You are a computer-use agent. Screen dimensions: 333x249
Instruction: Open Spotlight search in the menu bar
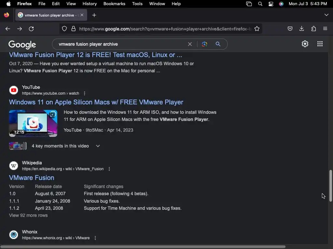pos(260,4)
